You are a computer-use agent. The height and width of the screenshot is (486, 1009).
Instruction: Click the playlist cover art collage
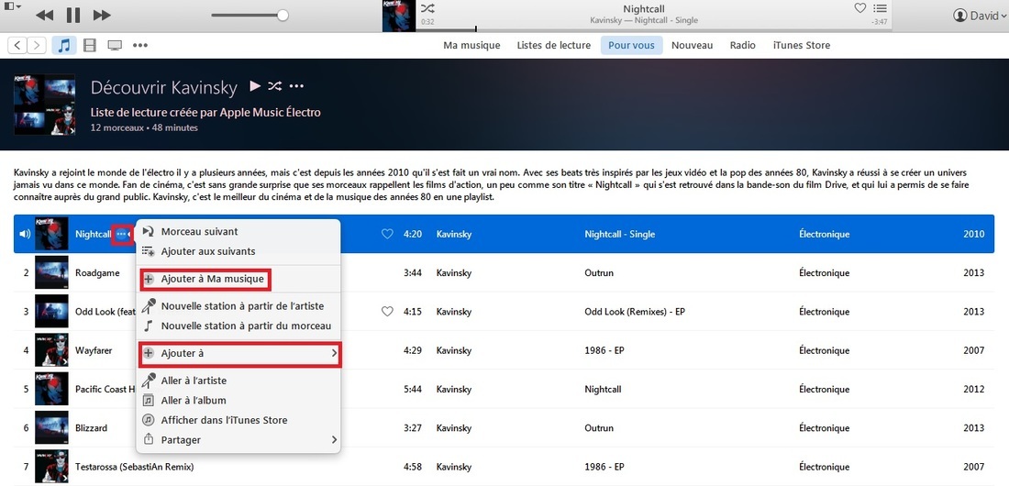pyautogui.click(x=44, y=105)
